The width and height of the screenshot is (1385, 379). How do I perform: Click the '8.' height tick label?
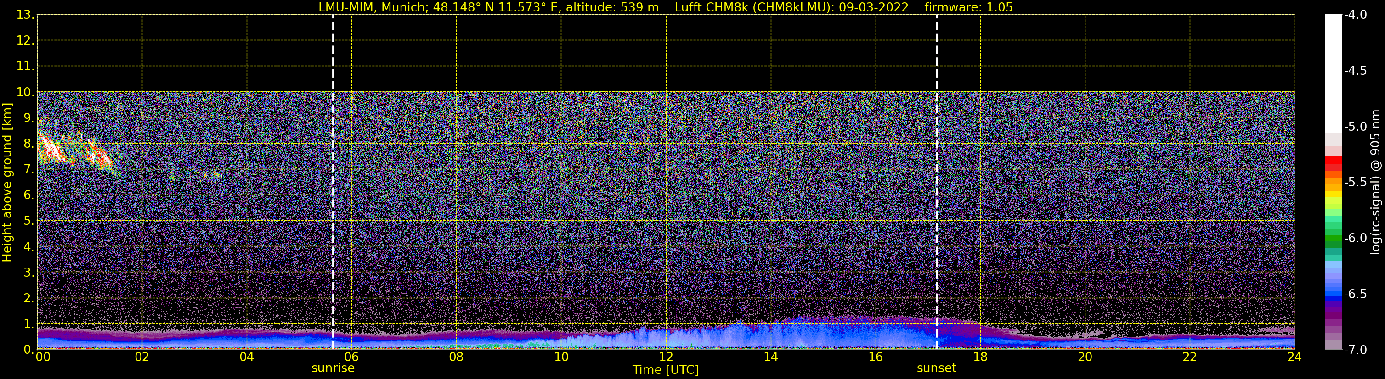[29, 144]
